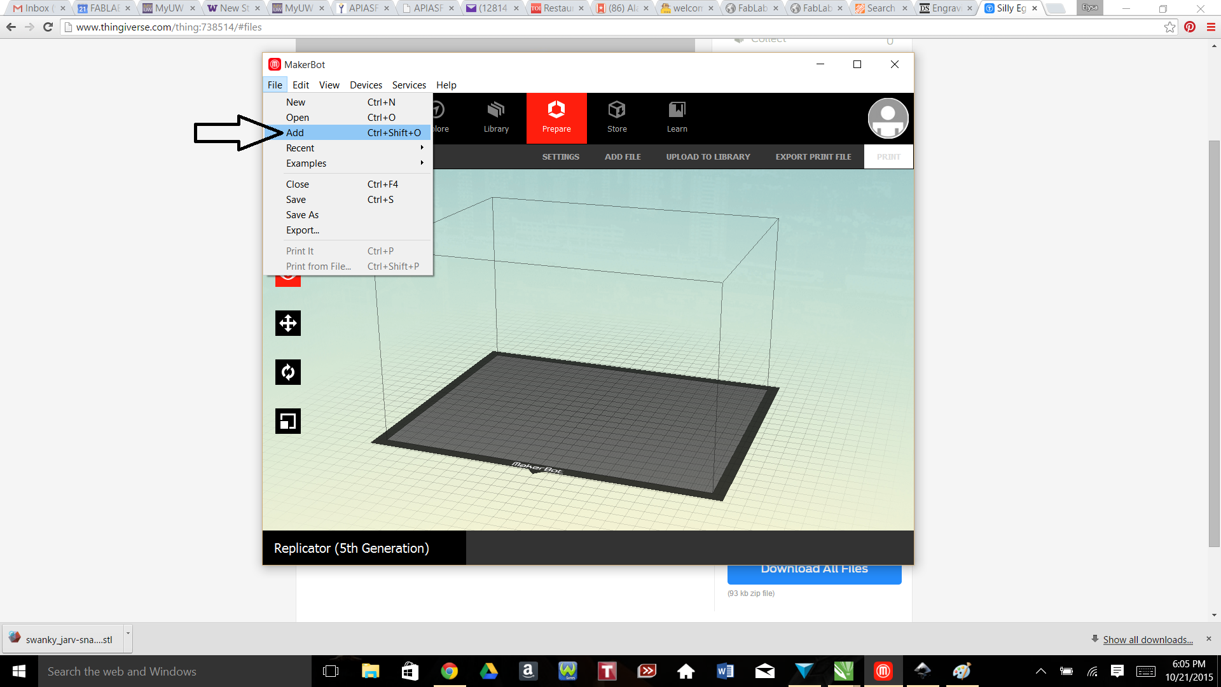Click the Learn icon in toolbar
Screen dimensions: 1221x687
[677, 116]
